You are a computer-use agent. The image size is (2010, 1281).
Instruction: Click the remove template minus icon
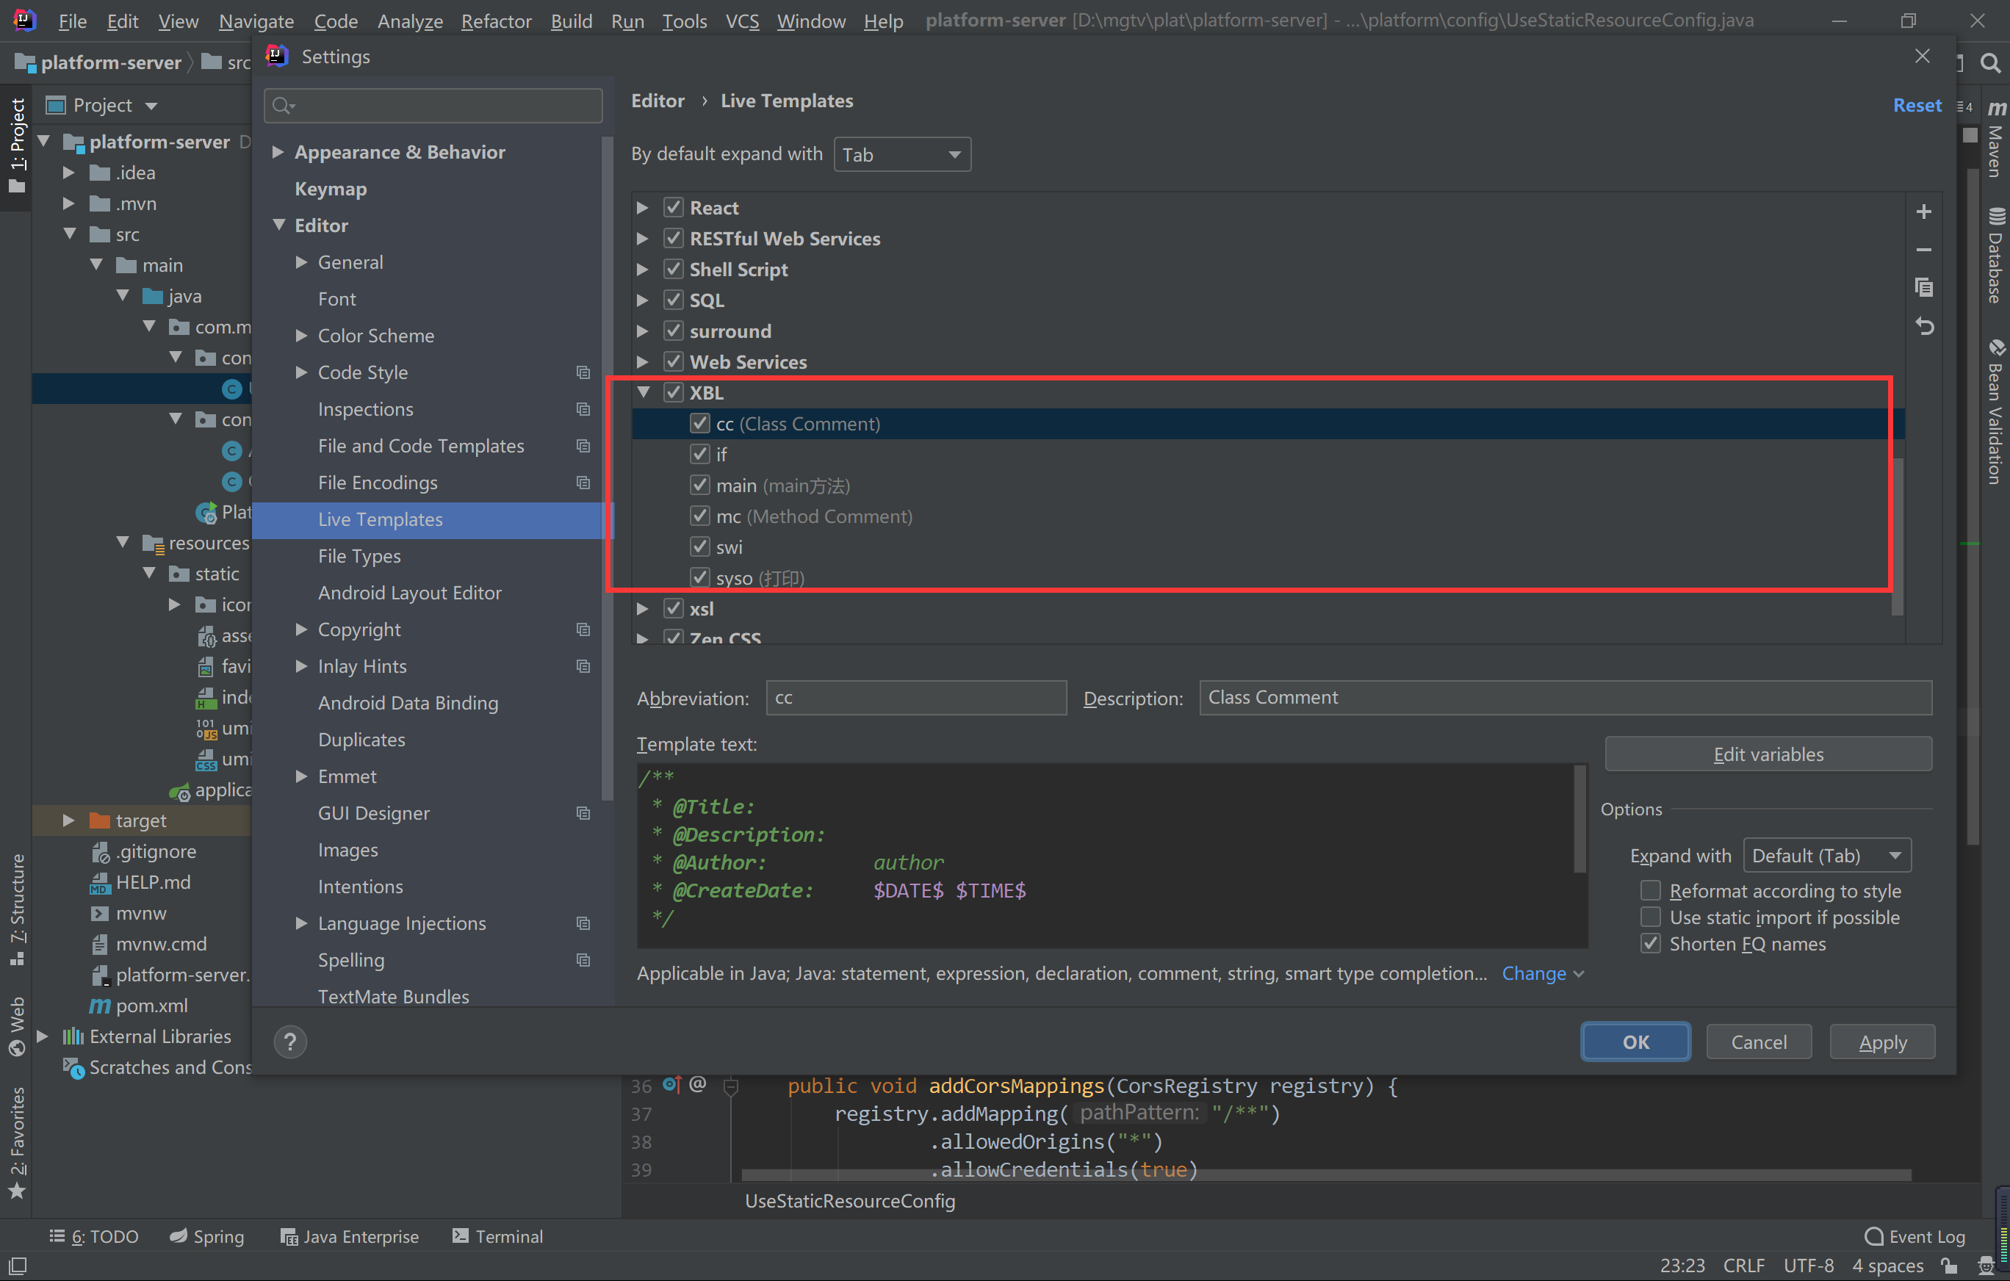pos(1923,250)
